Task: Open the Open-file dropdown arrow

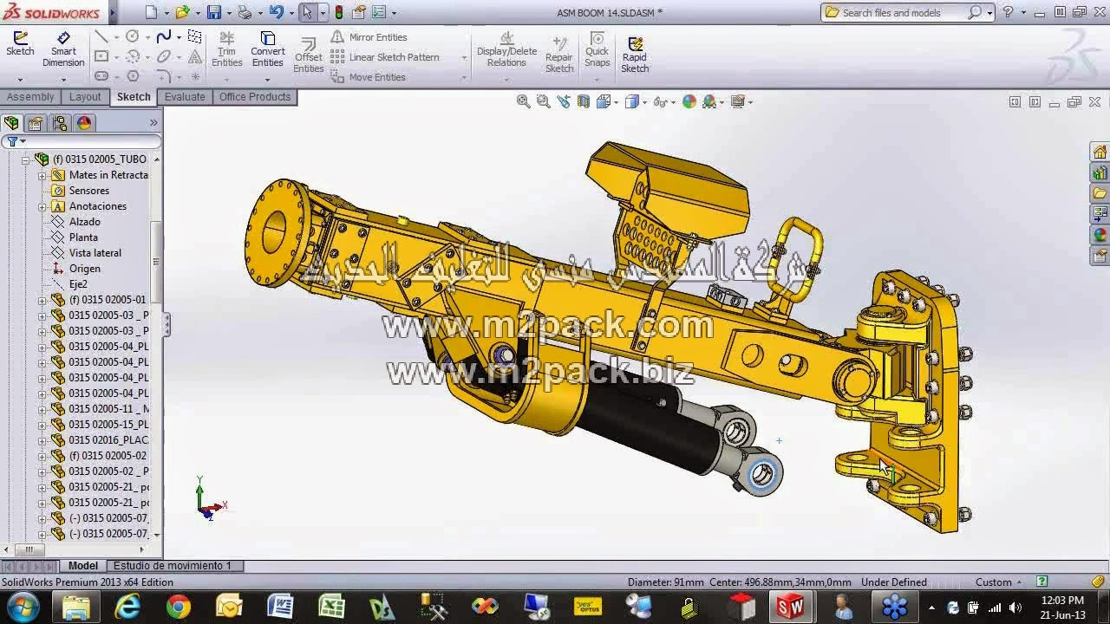Action: (199, 13)
